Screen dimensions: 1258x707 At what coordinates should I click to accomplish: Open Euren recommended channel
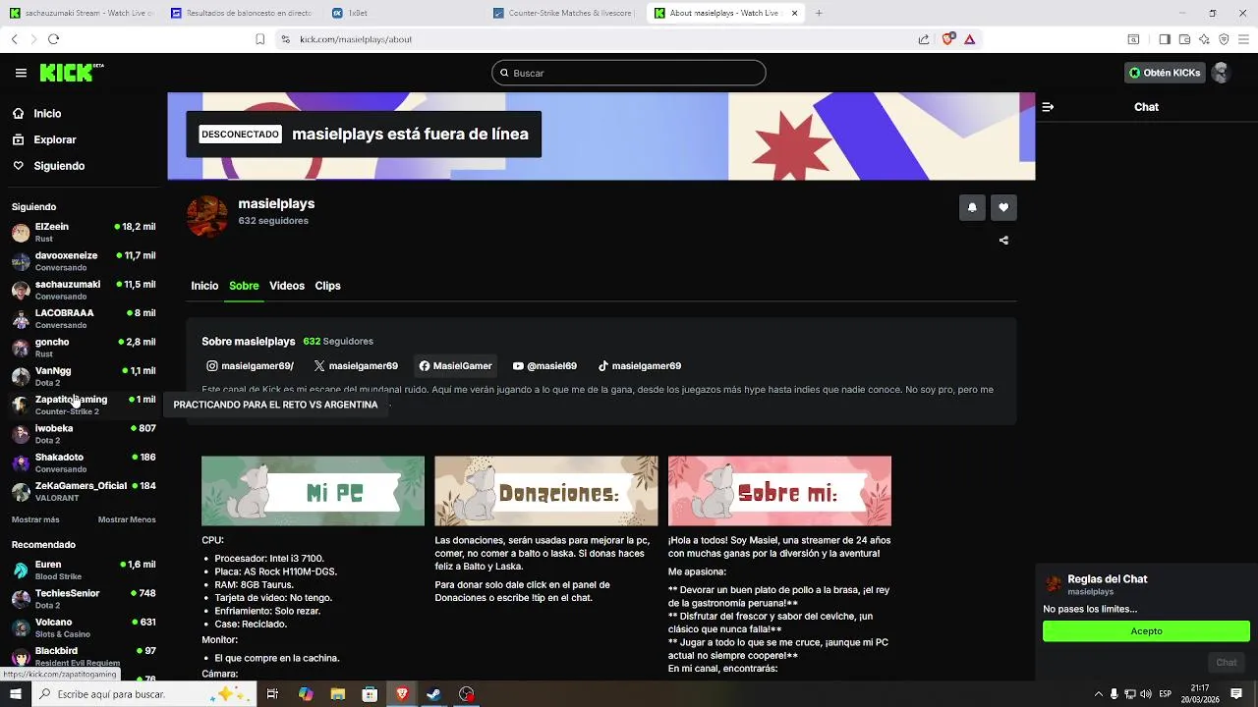[84, 570]
